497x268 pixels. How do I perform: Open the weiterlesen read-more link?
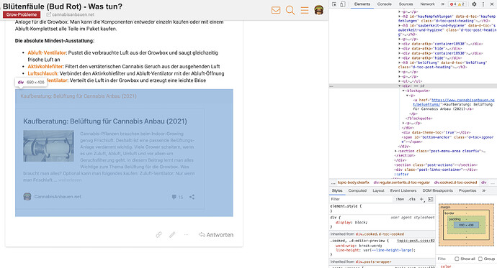click(70, 180)
